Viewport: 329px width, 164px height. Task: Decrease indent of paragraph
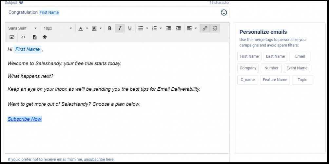coord(168,28)
